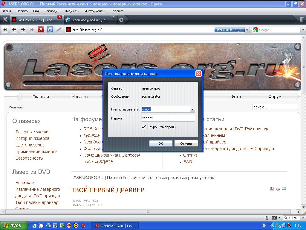Launch Opera from quick launch
306x230 pixels.
[83, 226]
